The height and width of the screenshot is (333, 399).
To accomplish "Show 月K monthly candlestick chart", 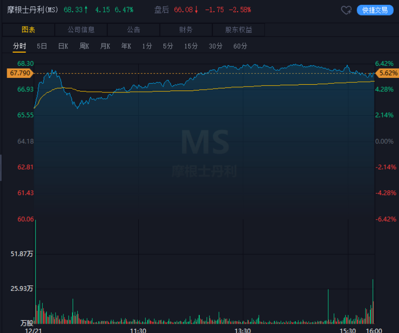I will click(105, 46).
